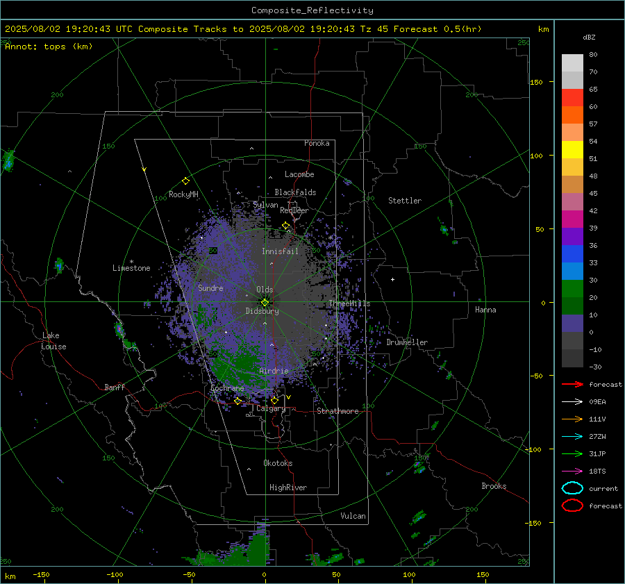Viewport: 625px width, 584px height.
Task: Click the red forecast arrow in legend
Action: pos(572,384)
